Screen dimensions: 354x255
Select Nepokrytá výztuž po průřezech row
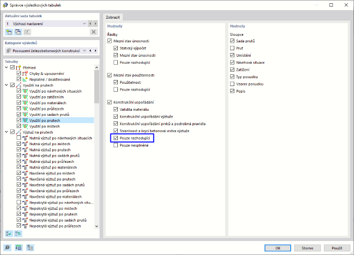point(55,226)
